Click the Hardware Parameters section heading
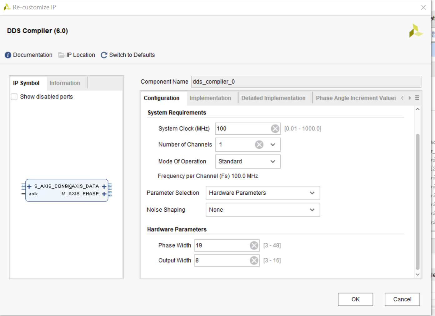 click(177, 230)
